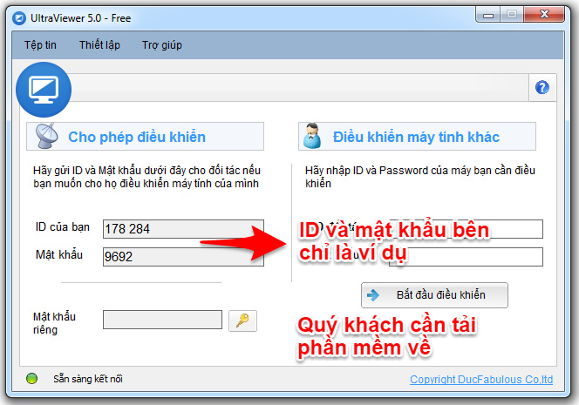This screenshot has height=405, width=579.
Task: Click the key icon button for private password
Action: click(x=242, y=321)
